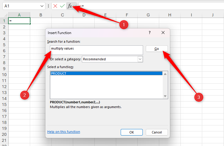Click the function list scroll-up arrow
This screenshot has width=224, height=146.
(x=165, y=74)
